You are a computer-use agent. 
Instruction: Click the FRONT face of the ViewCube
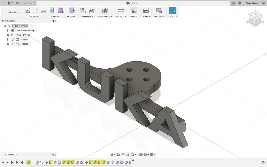tap(252, 20)
